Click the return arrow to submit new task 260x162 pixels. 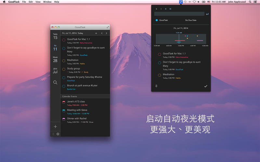coord(207,14)
